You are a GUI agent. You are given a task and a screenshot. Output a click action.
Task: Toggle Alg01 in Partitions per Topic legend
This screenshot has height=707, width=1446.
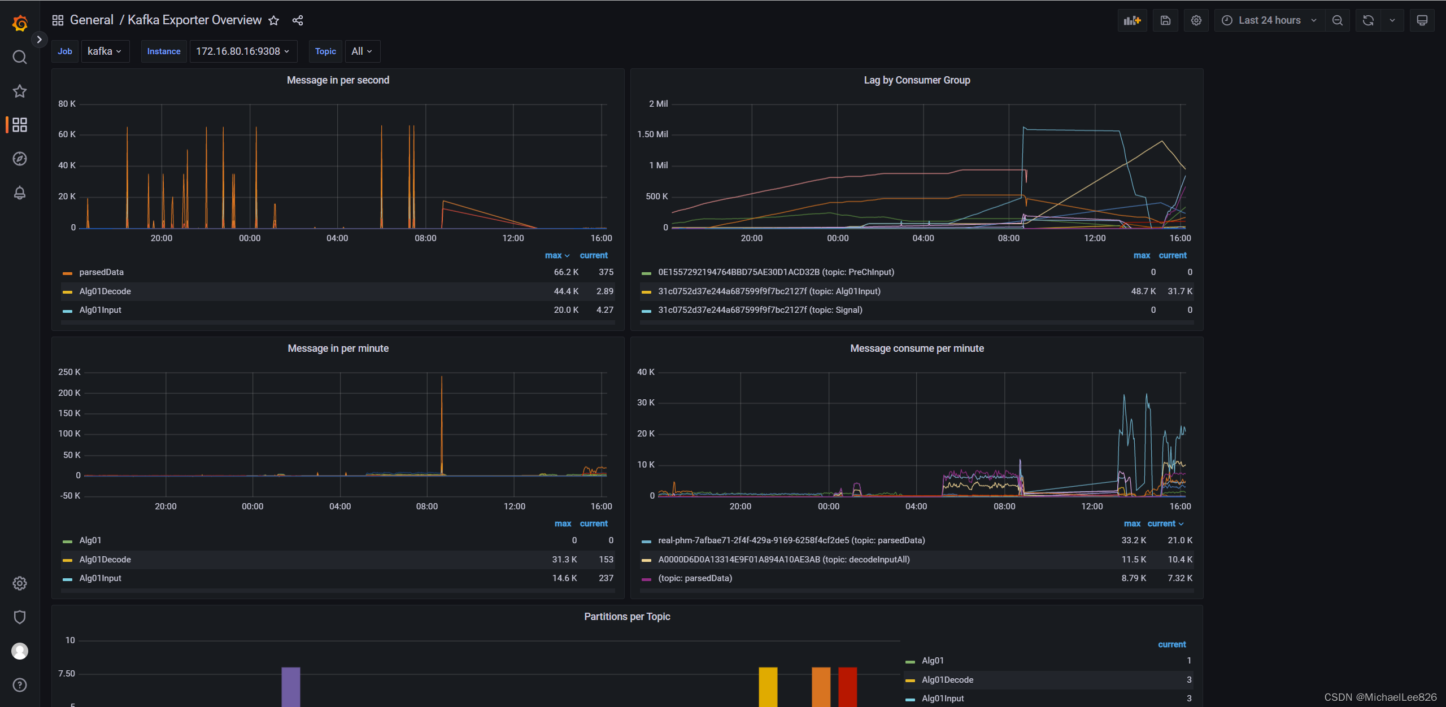pos(933,661)
